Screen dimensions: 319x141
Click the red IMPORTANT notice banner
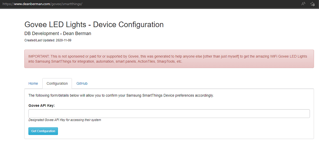click(169, 59)
